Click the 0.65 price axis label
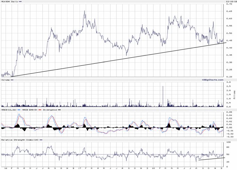237x170 pixels. [x=229, y=11]
